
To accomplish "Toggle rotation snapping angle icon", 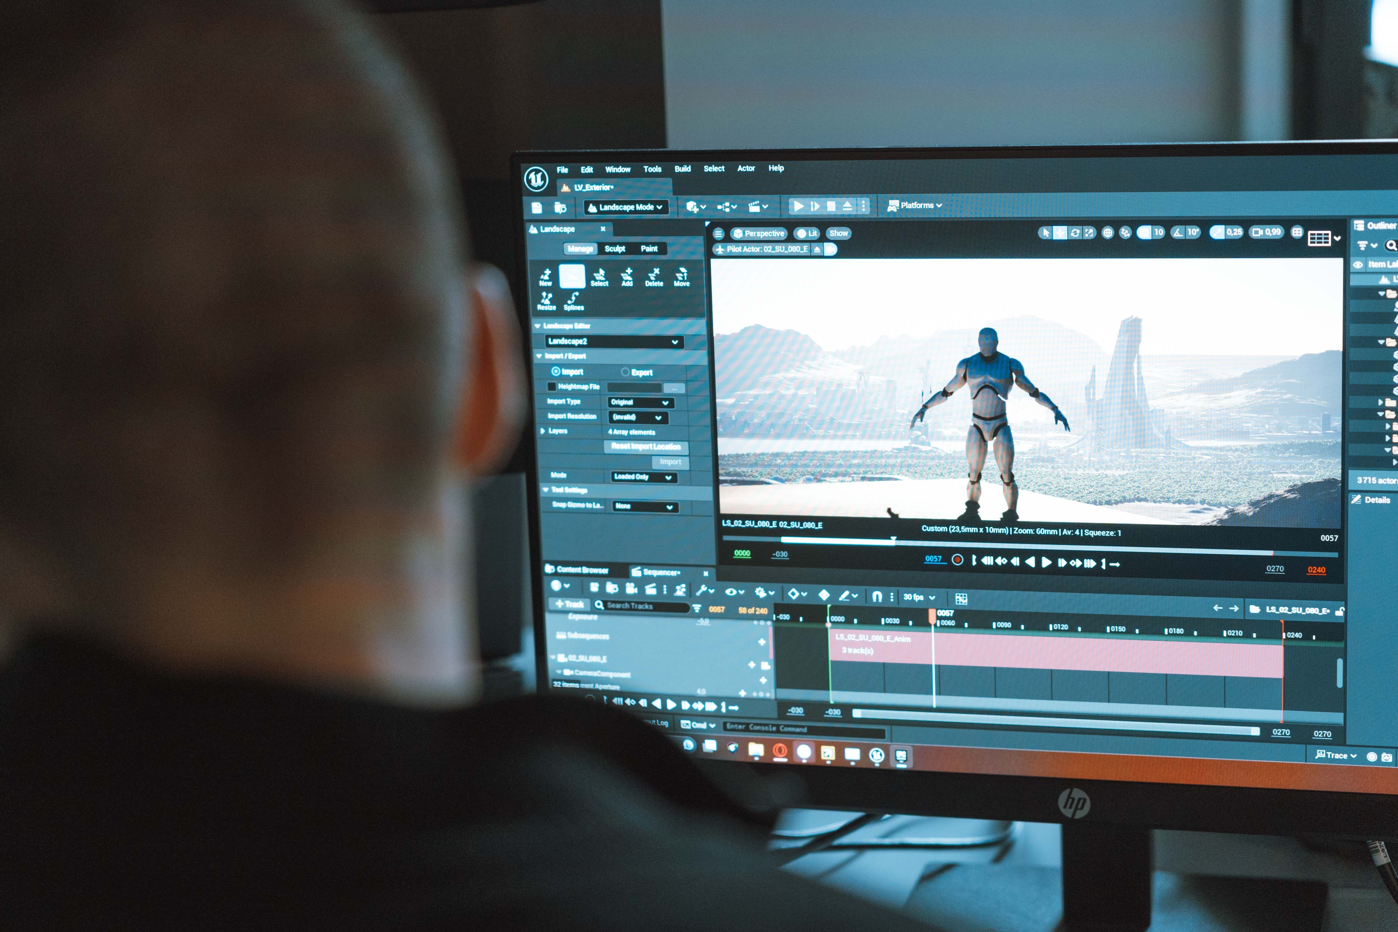I will [1177, 232].
